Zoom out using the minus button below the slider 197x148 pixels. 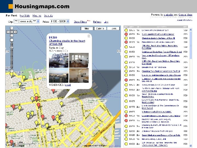coord(11,71)
